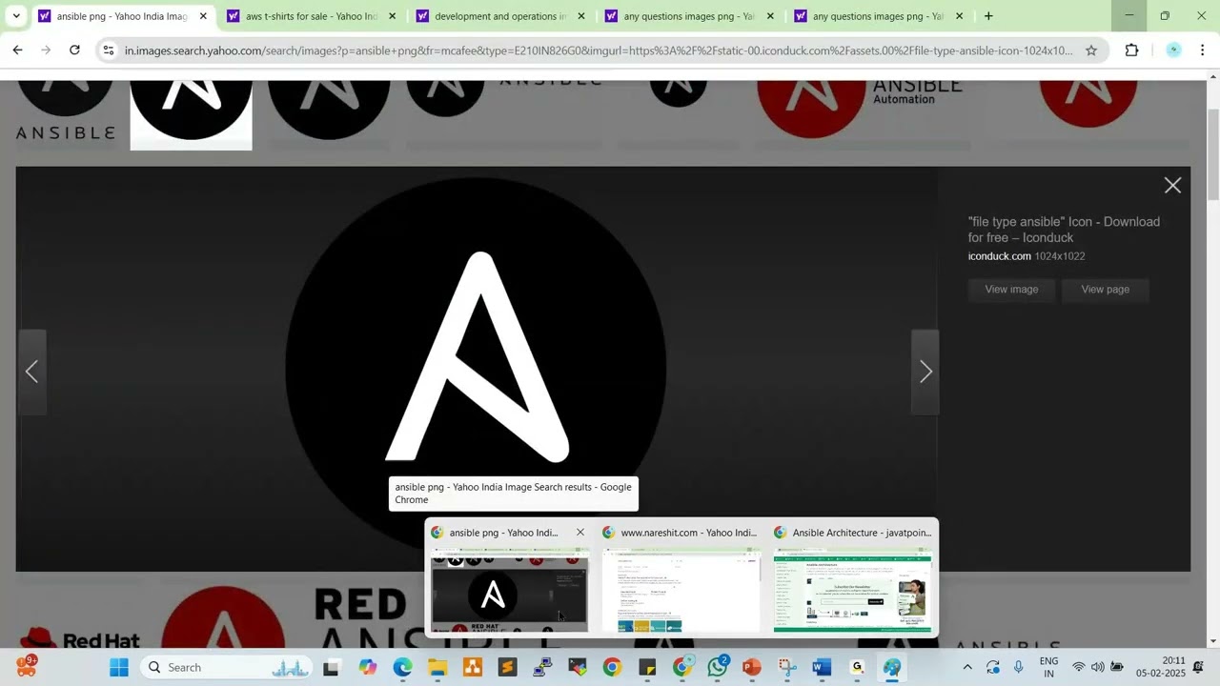
Task: Open the notifications bell in taskbar
Action: point(1199,668)
